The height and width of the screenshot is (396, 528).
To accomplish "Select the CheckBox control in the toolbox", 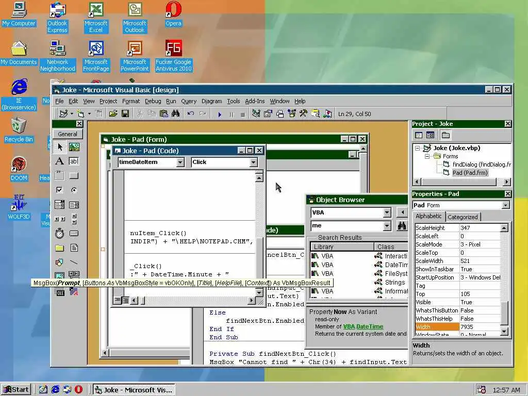I will (60, 190).
